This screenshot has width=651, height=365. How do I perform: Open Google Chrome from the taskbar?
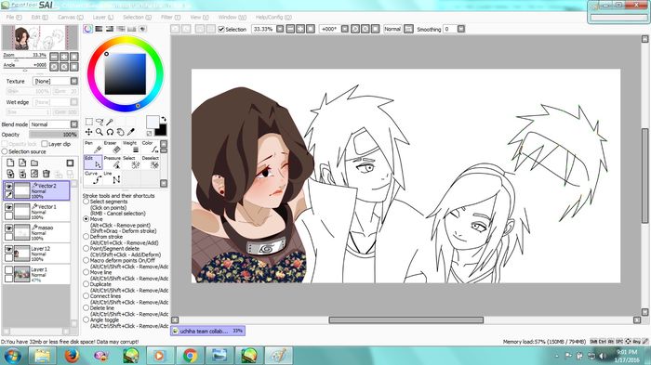[190, 356]
